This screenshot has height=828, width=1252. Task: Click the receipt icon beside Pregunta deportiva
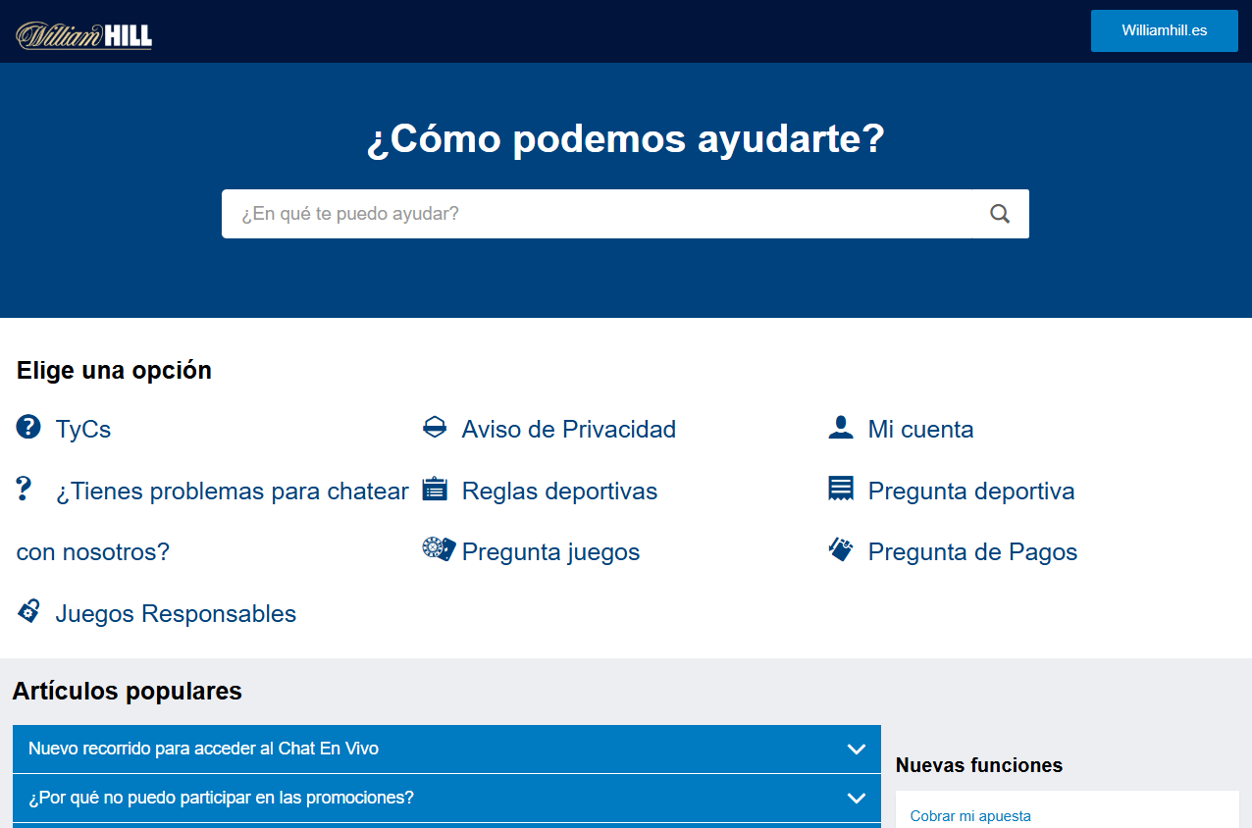point(841,489)
